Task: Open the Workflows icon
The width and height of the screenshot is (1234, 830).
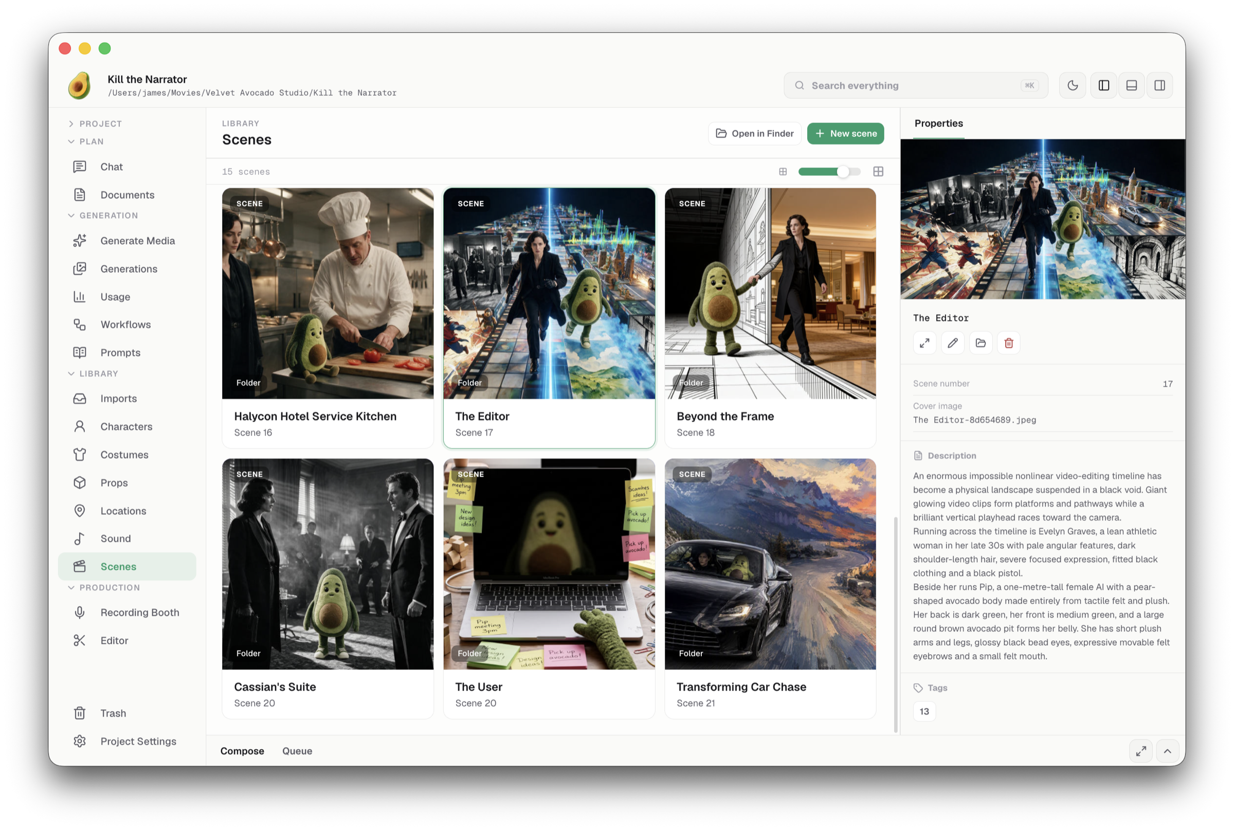Action: [79, 324]
